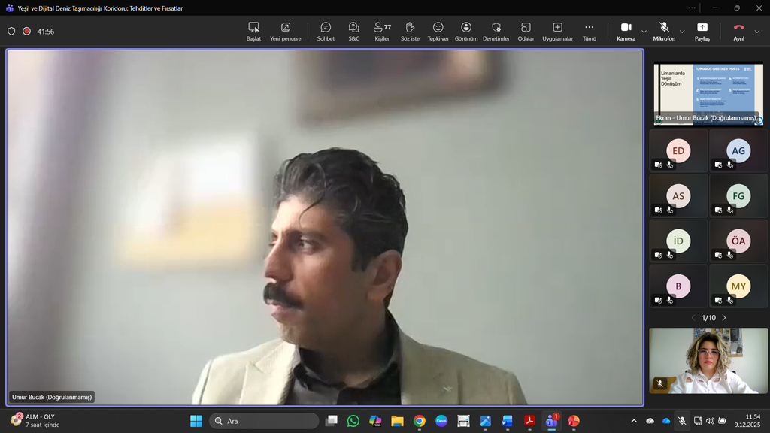The image size is (770, 433).
Task: Open the Tepki ver reactions
Action: pos(438,31)
